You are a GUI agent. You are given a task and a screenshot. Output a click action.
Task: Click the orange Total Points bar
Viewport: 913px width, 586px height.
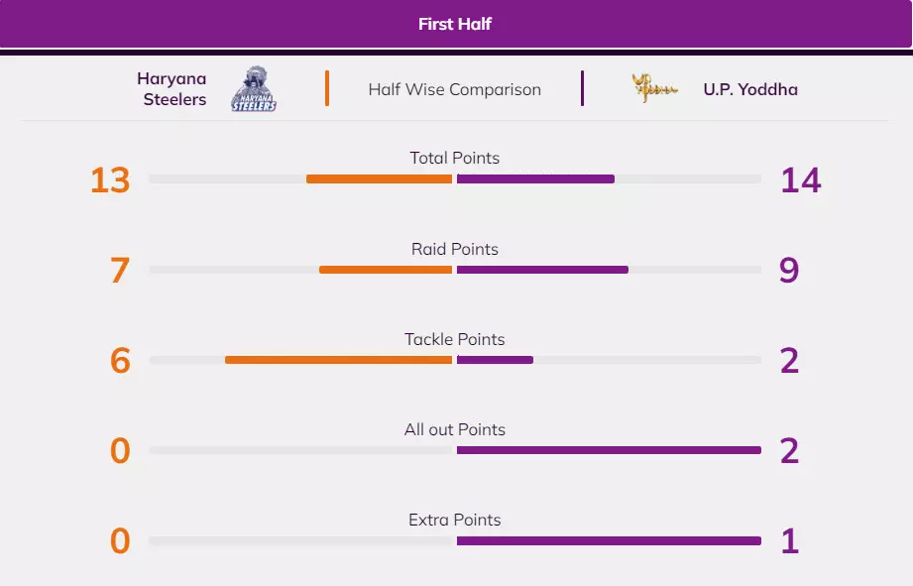(379, 179)
